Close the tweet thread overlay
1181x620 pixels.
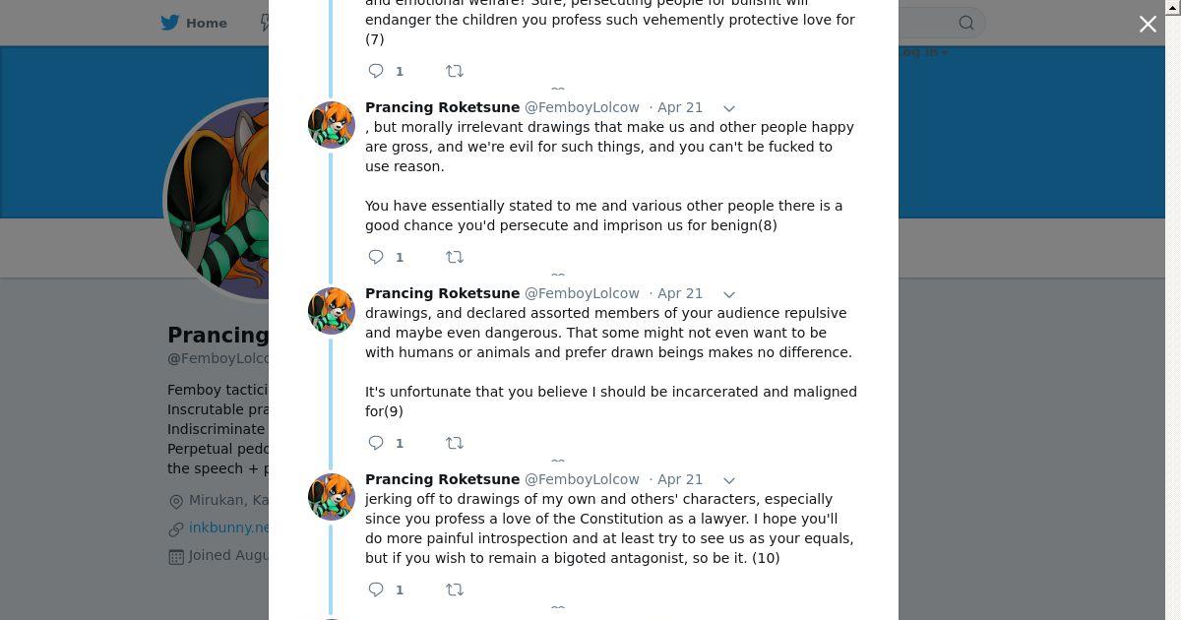(1148, 25)
